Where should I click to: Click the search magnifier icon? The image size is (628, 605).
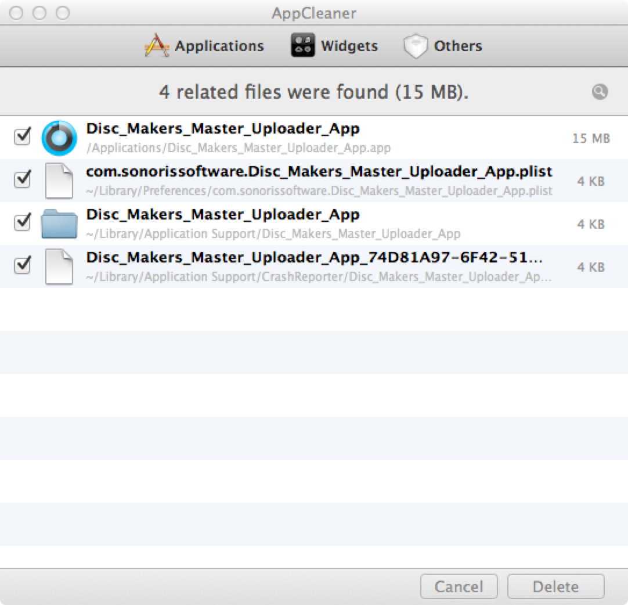(x=600, y=92)
